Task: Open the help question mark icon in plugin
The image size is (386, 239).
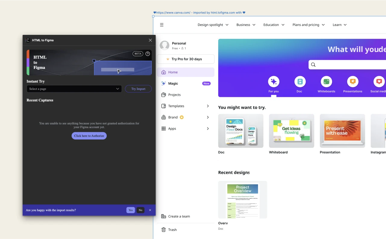Action: click(148, 54)
